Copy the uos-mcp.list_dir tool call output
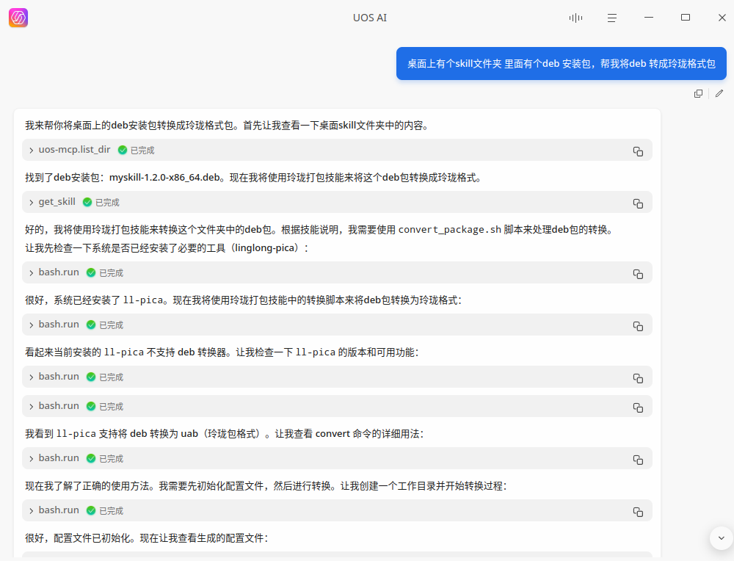 (638, 151)
